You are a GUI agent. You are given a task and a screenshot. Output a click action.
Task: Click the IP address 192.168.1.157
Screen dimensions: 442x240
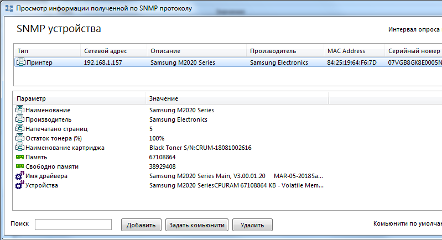[103, 62]
